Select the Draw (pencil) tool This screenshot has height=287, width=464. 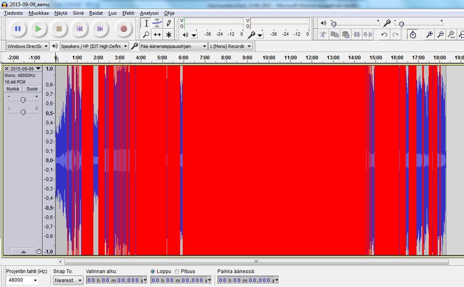tap(169, 23)
